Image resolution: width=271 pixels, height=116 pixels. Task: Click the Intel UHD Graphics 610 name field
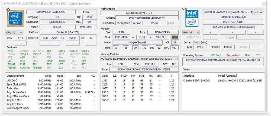[x=233, y=17]
